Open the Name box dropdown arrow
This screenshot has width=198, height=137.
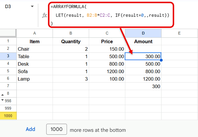[x=32, y=6]
